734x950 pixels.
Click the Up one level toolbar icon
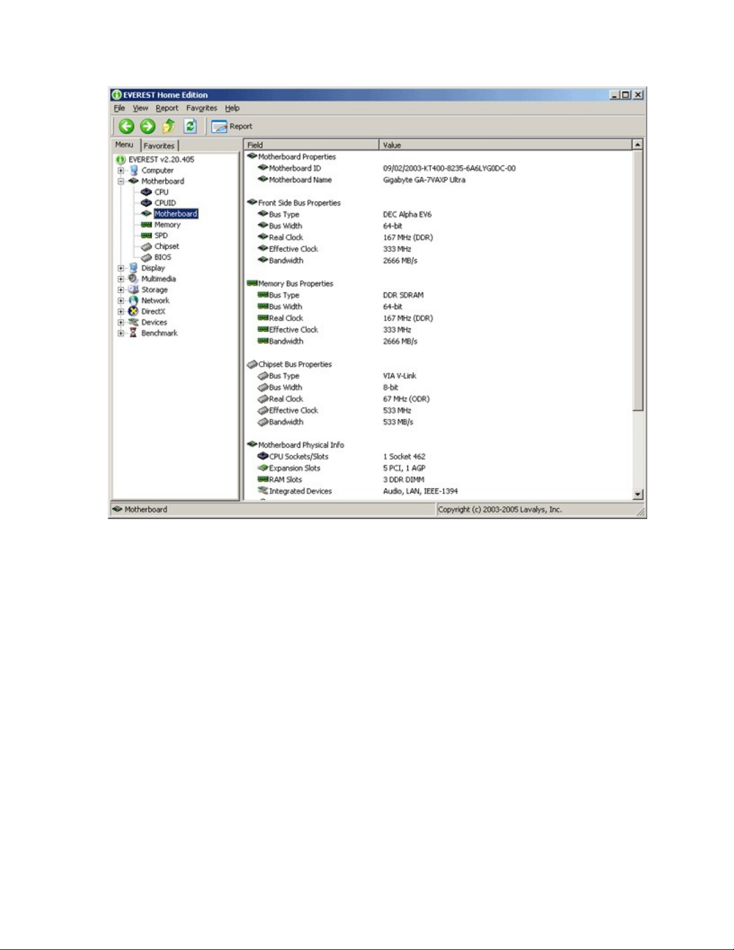[169, 126]
